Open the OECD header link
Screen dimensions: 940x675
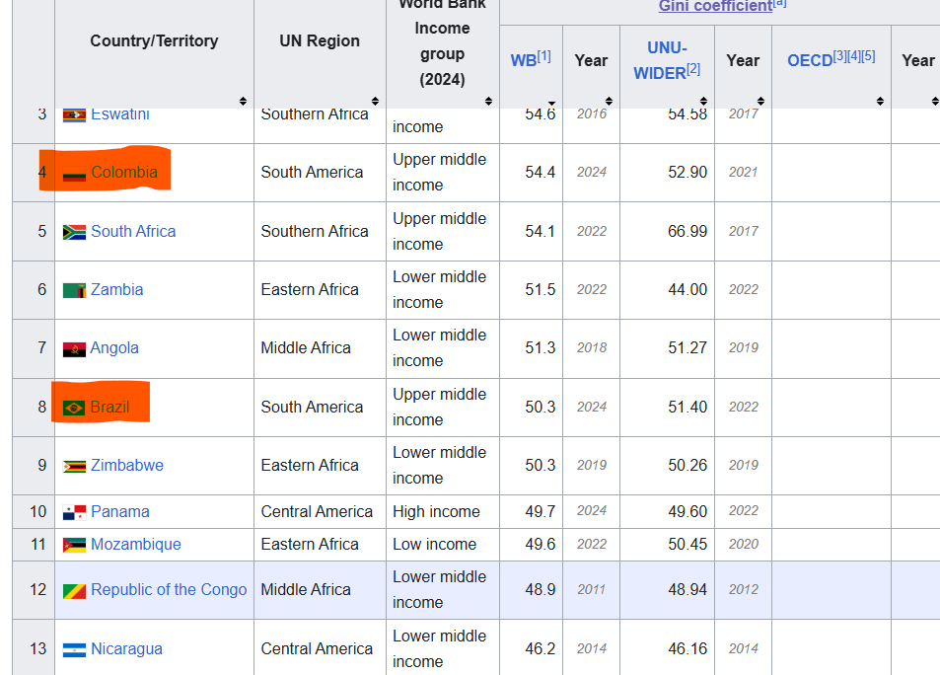point(810,60)
